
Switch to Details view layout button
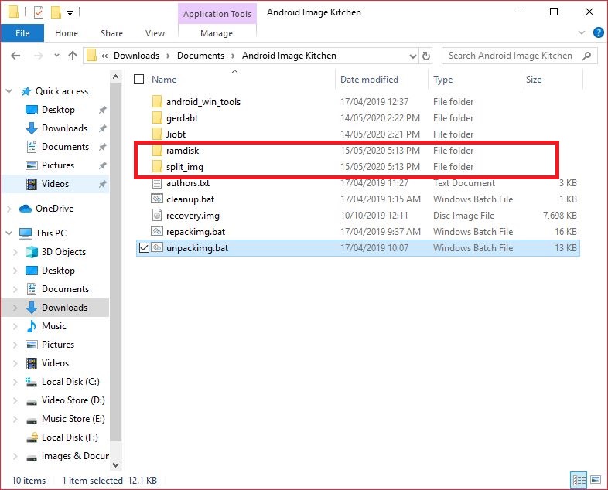click(x=579, y=480)
